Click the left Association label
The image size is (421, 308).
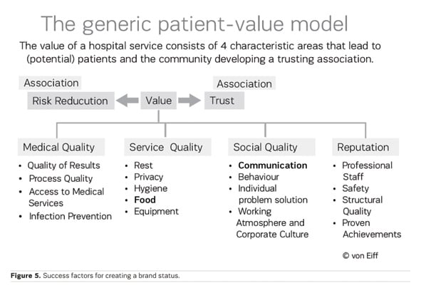(50, 83)
